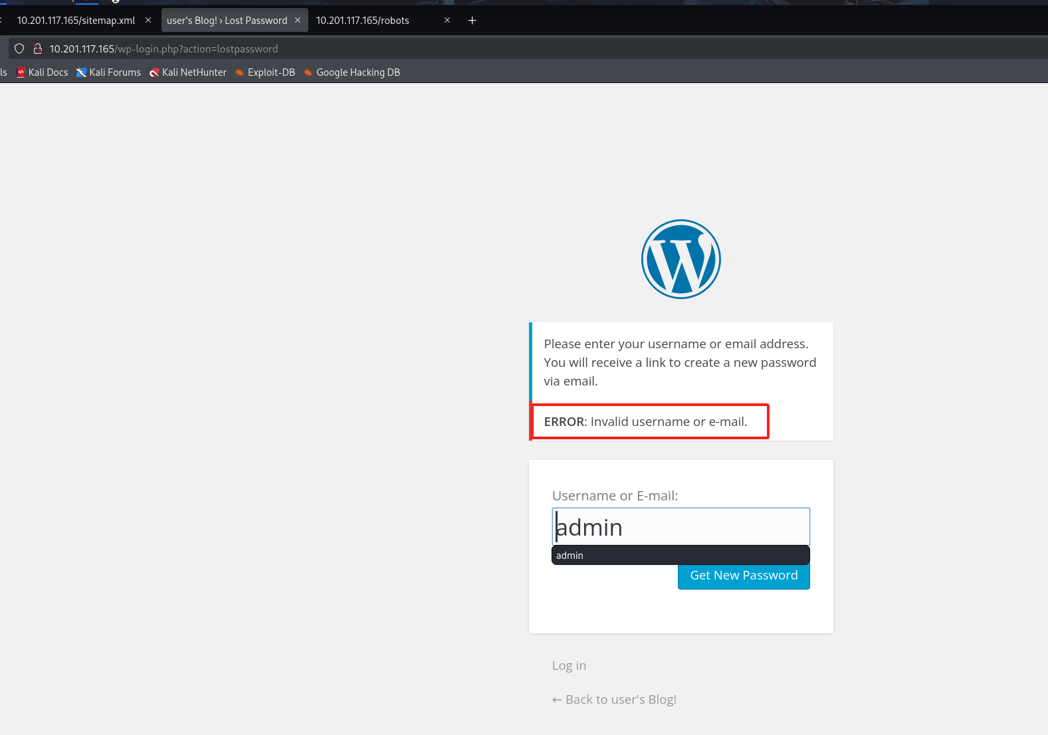The image size is (1048, 735).
Task: Close the 10.201.117.165/robots tab
Action: point(447,21)
